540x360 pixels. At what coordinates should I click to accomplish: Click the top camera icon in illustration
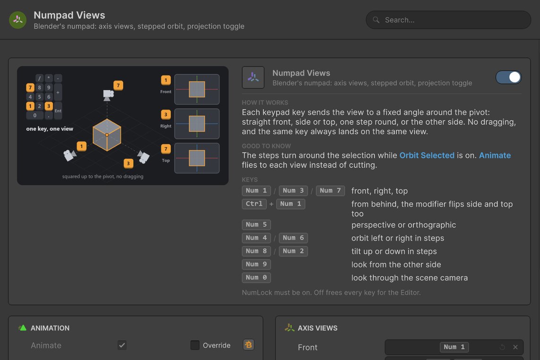coord(108,95)
